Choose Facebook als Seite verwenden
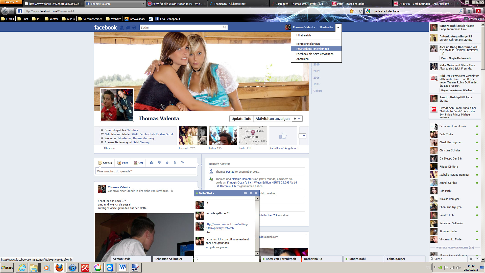 [x=316, y=54]
